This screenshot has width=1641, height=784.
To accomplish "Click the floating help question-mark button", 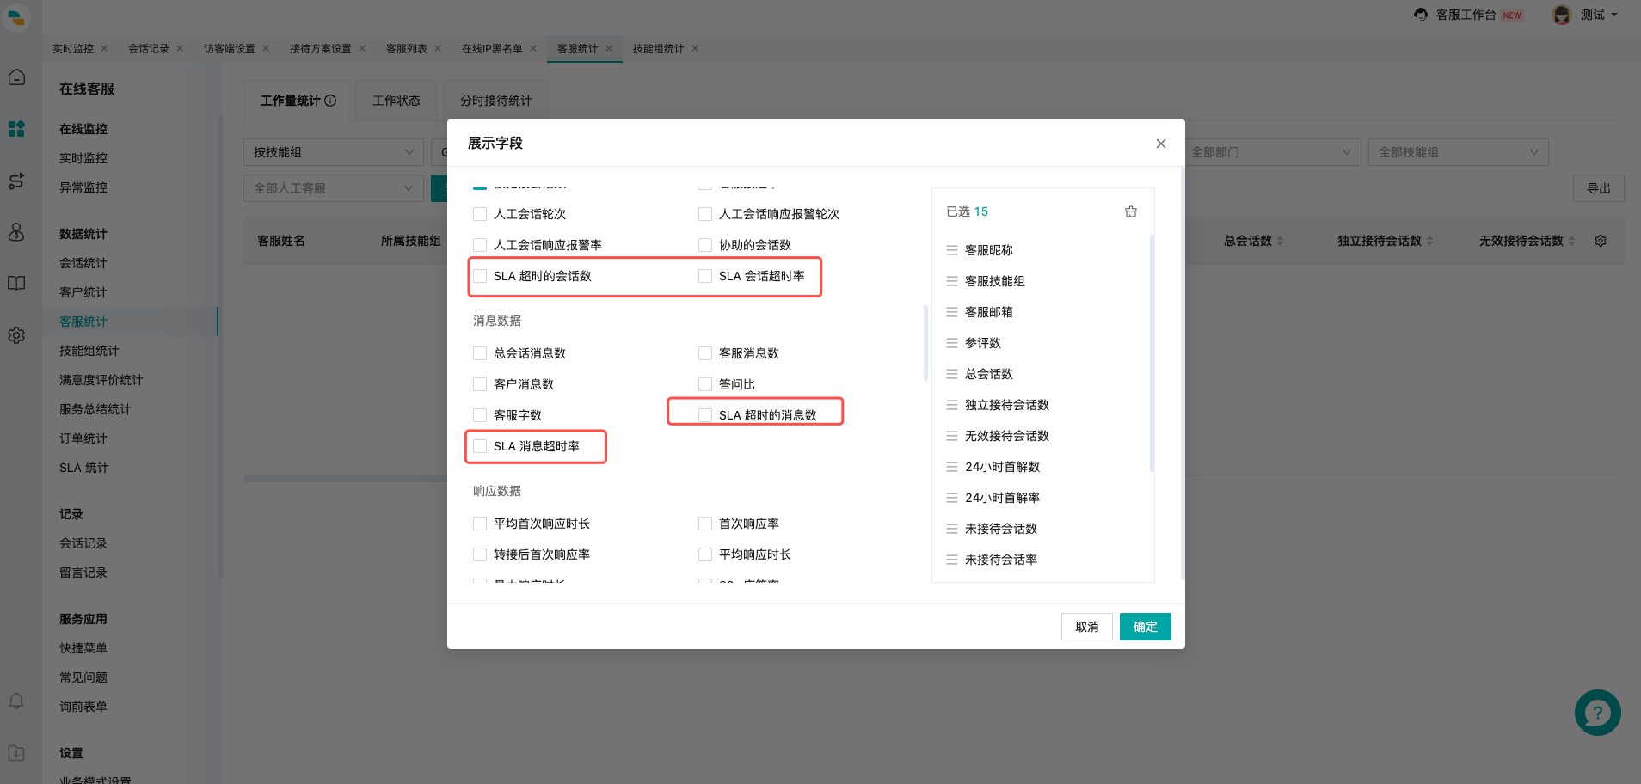I will point(1596,712).
